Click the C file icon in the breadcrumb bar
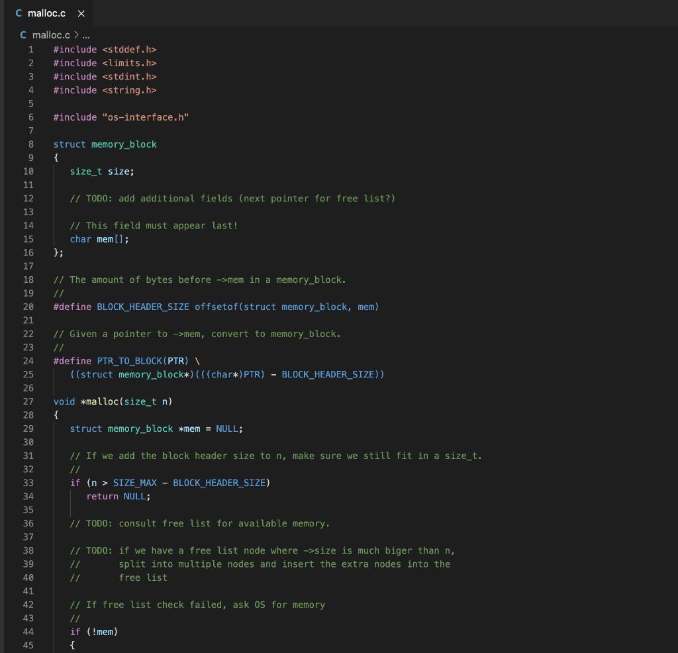This screenshot has height=653, width=678. pyautogui.click(x=23, y=34)
